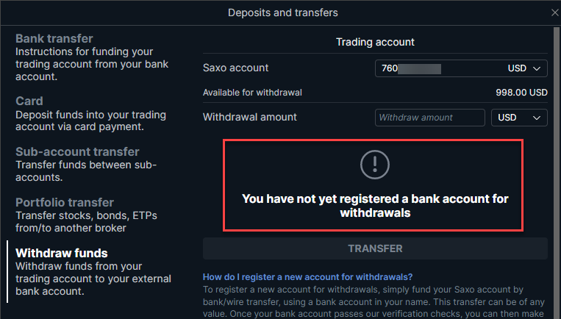Go to Sub-account transfer
Viewport: 561px width, 319px height.
point(86,164)
